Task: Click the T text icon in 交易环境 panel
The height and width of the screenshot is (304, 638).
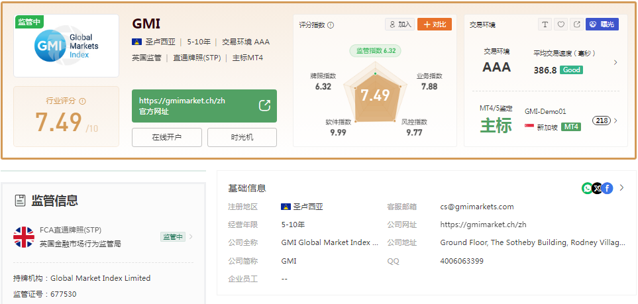Action: tap(545, 25)
